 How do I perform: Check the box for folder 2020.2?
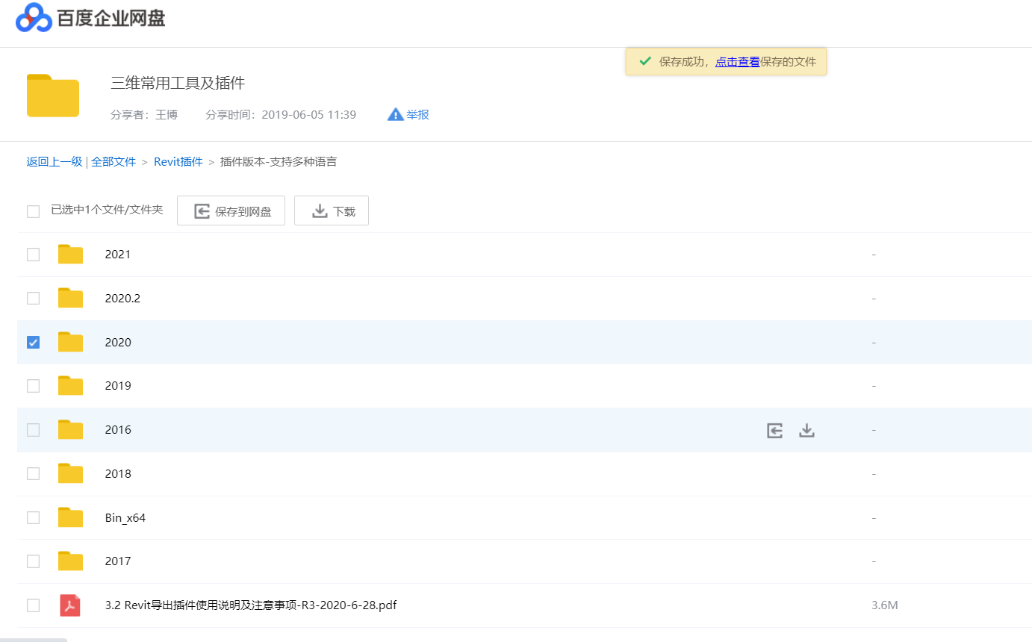click(33, 298)
